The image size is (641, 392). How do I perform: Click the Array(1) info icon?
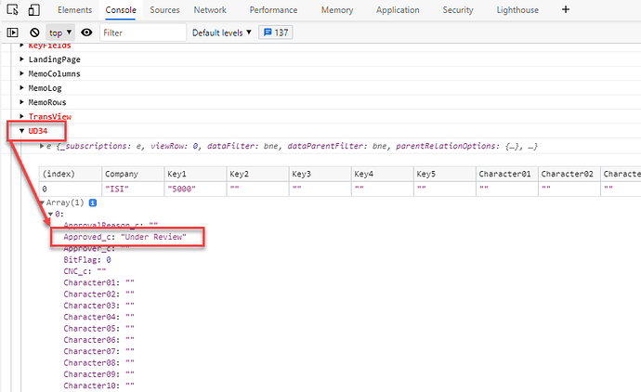click(92, 202)
